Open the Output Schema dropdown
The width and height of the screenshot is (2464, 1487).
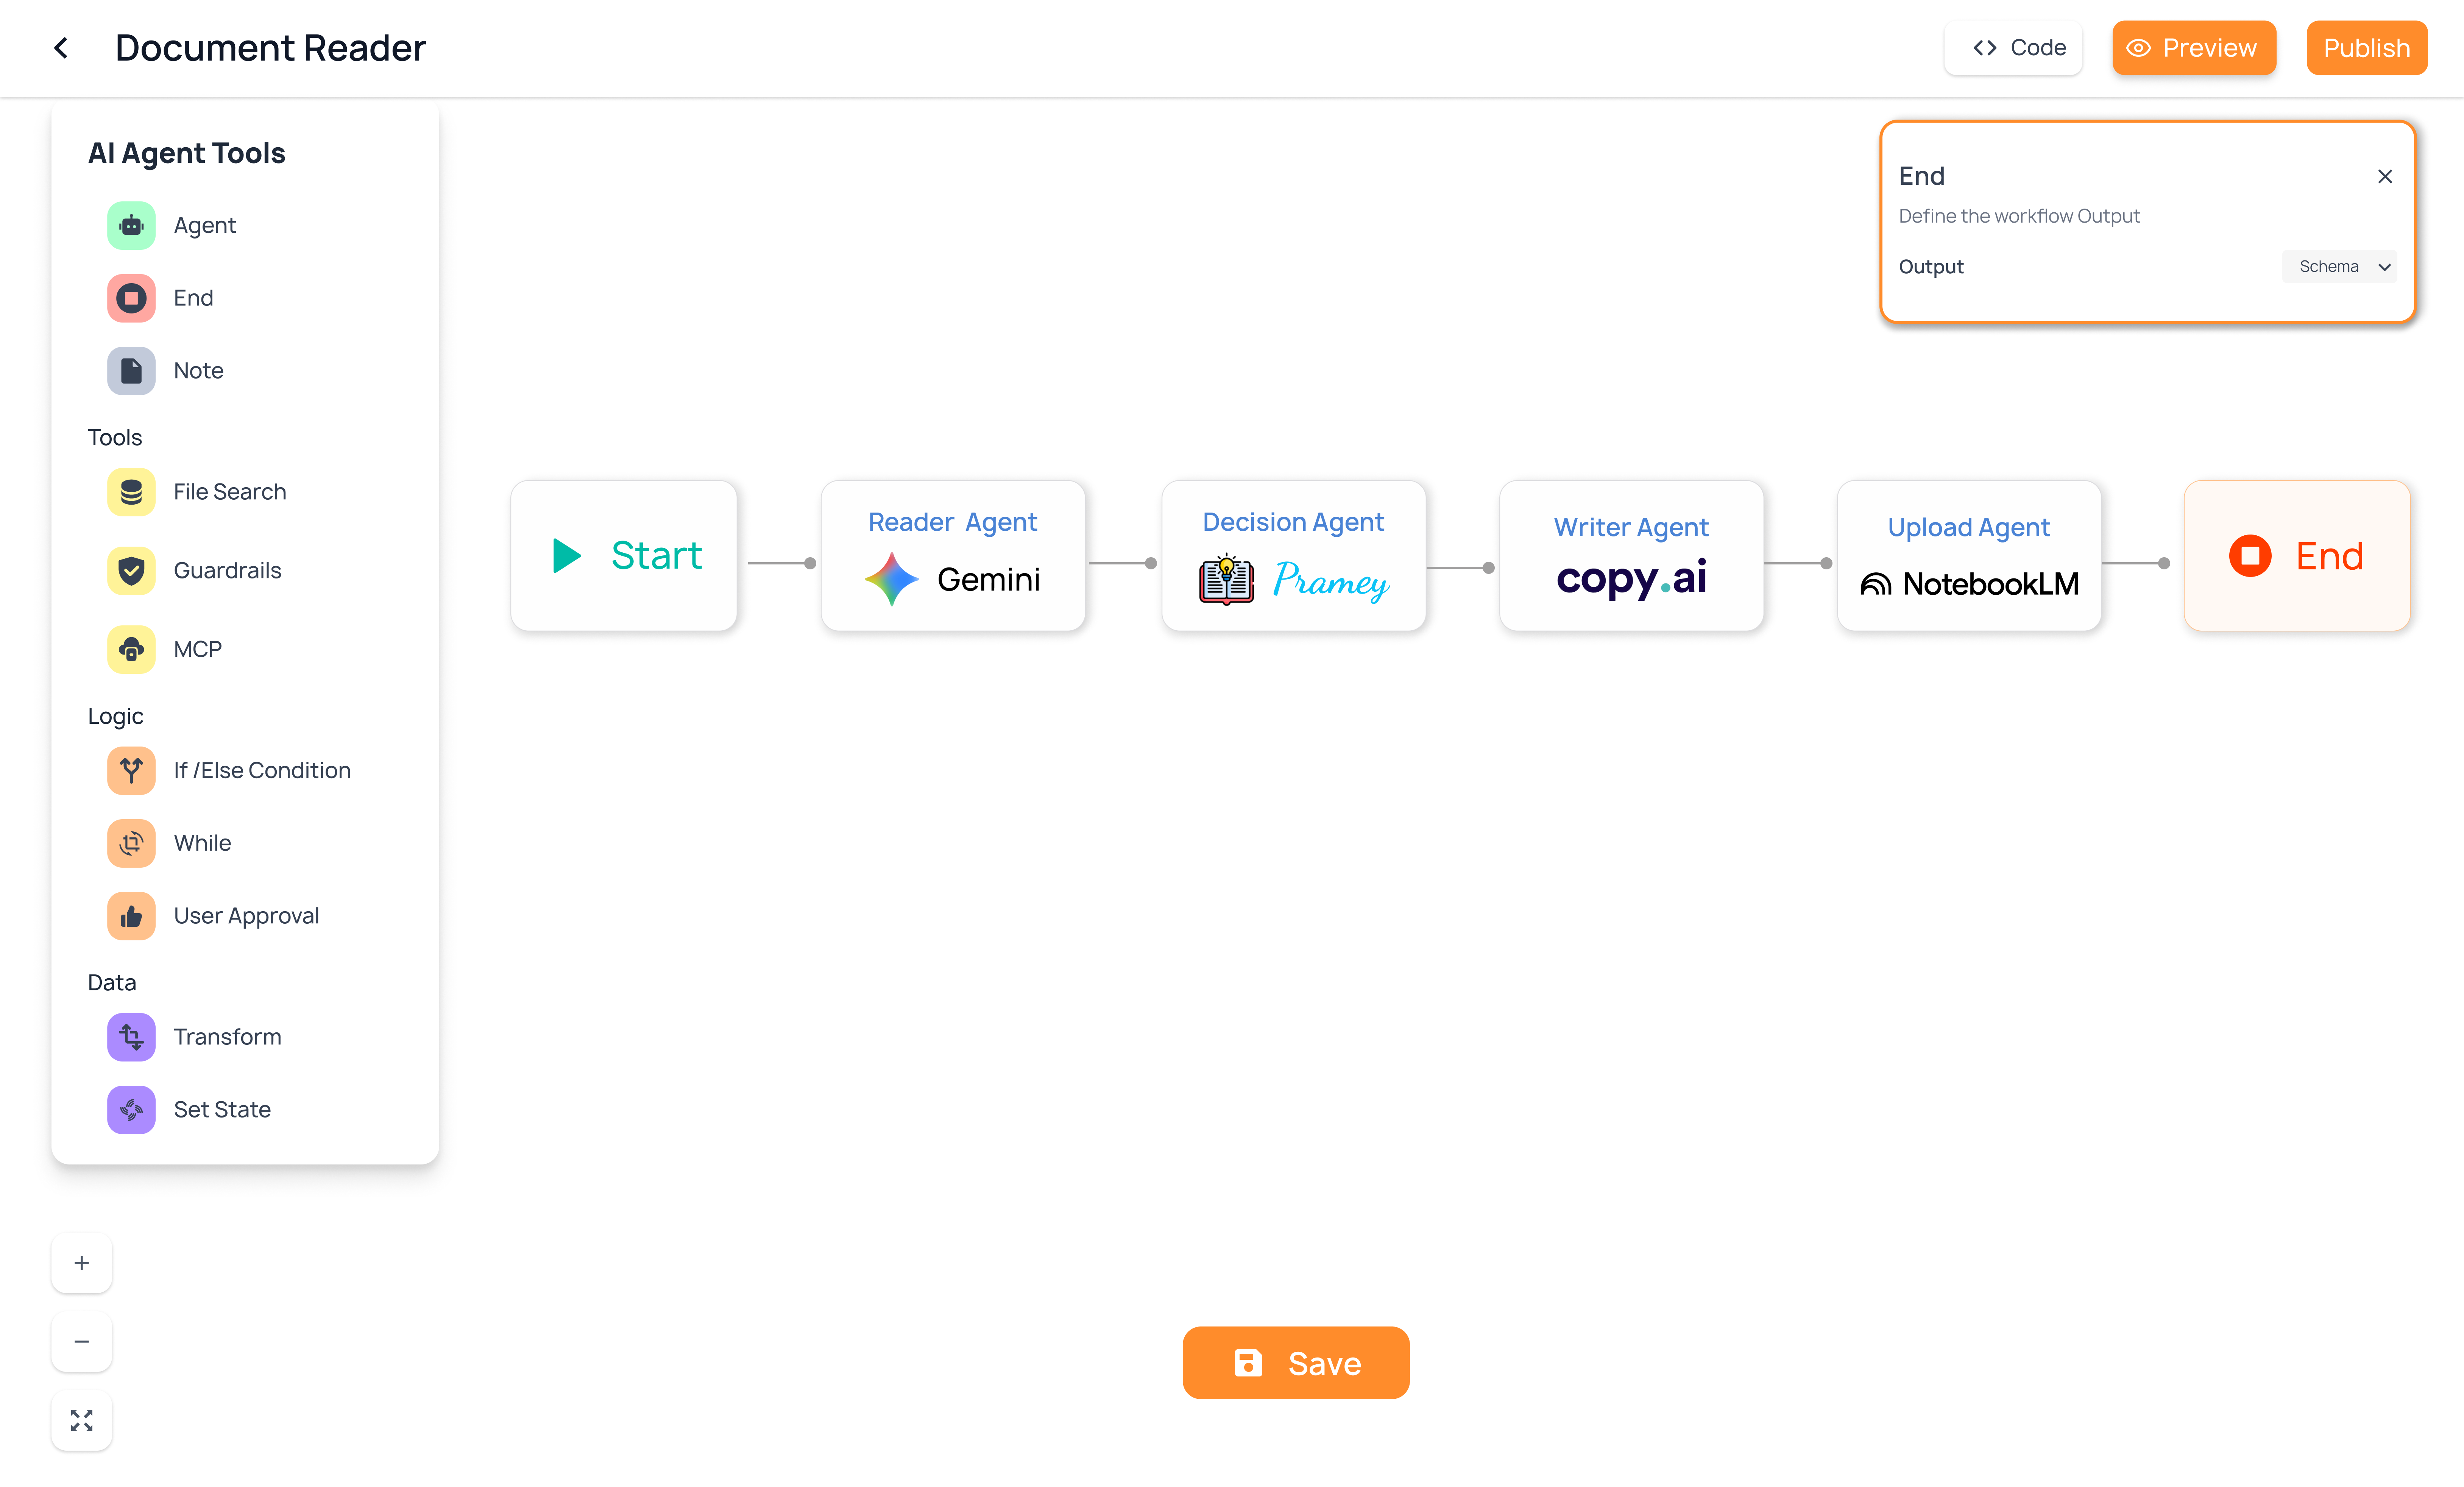pos(2340,266)
